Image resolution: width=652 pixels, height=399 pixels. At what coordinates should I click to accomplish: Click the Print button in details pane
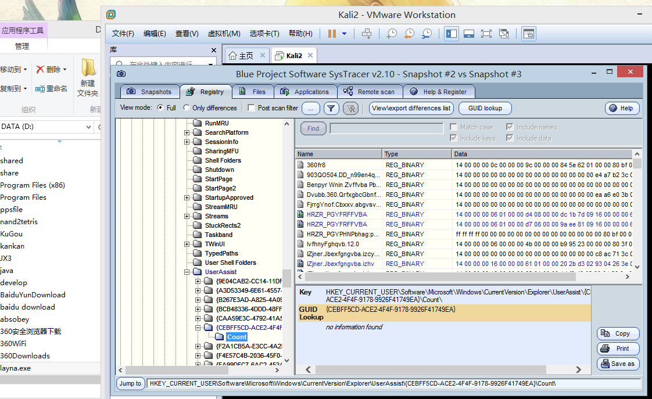pos(618,348)
